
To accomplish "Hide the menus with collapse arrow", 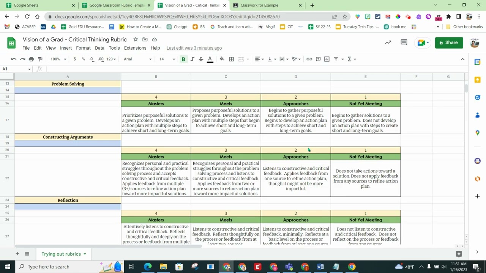I will (x=462, y=59).
